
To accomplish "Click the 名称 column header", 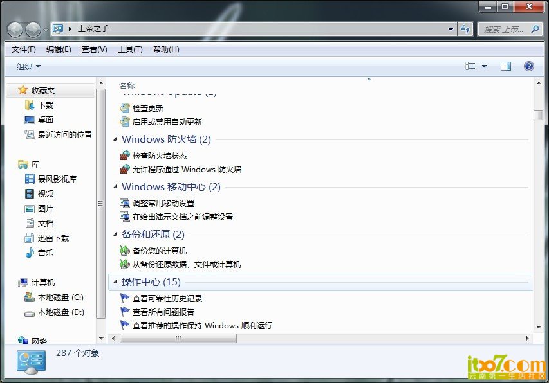I will (127, 85).
